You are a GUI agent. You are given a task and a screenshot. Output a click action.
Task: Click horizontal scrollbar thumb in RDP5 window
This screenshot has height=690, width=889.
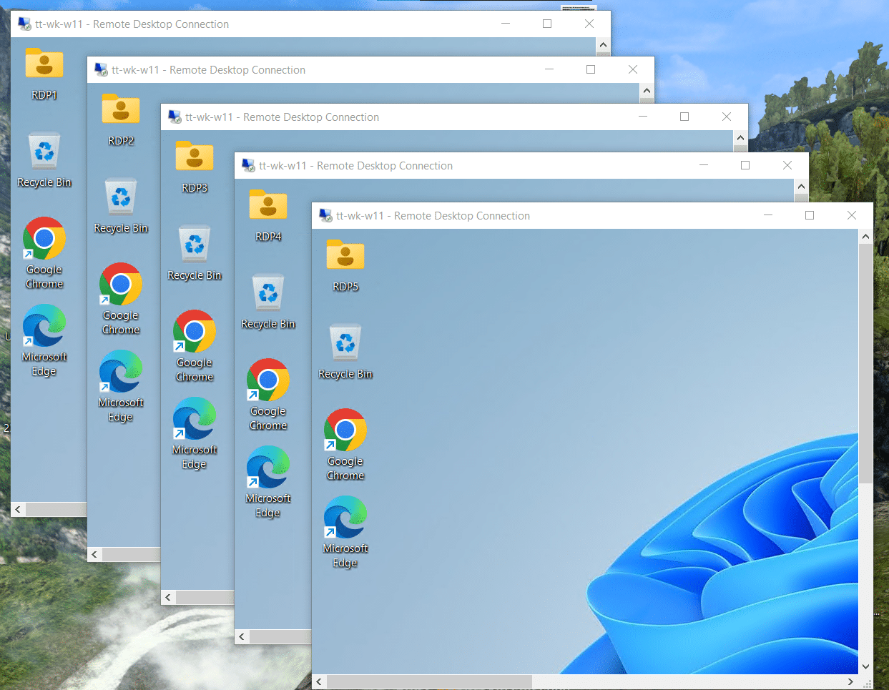point(429,681)
